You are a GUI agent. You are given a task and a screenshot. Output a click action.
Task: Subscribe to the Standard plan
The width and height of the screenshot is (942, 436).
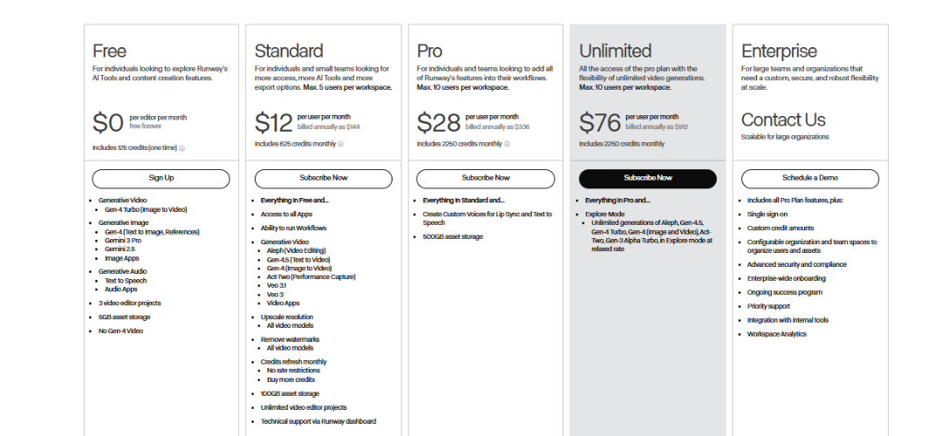tap(324, 178)
